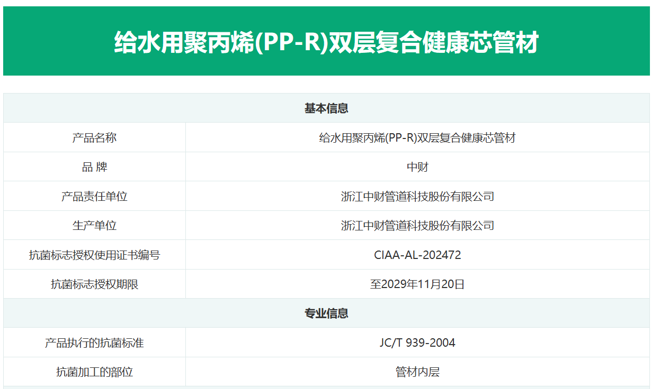Click the 产品责任单位 label cell
Image resolution: width=651 pixels, height=389 pixels.
[x=94, y=197]
